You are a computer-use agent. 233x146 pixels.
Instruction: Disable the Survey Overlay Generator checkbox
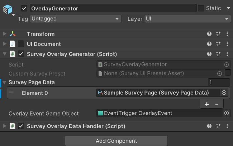pos(21,54)
